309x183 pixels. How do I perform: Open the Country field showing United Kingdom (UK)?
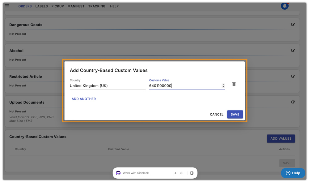[x=108, y=86]
